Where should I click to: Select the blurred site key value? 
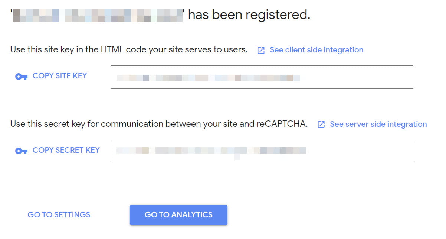pyautogui.click(x=208, y=78)
